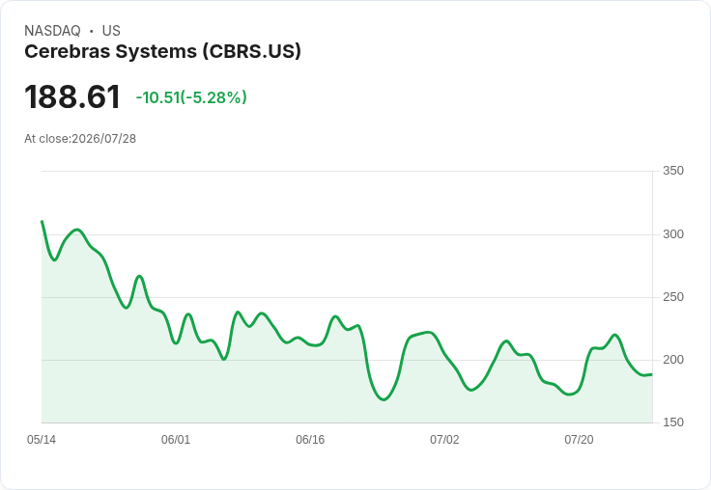Click the 300 price axis label
The height and width of the screenshot is (490, 711).
[673, 234]
